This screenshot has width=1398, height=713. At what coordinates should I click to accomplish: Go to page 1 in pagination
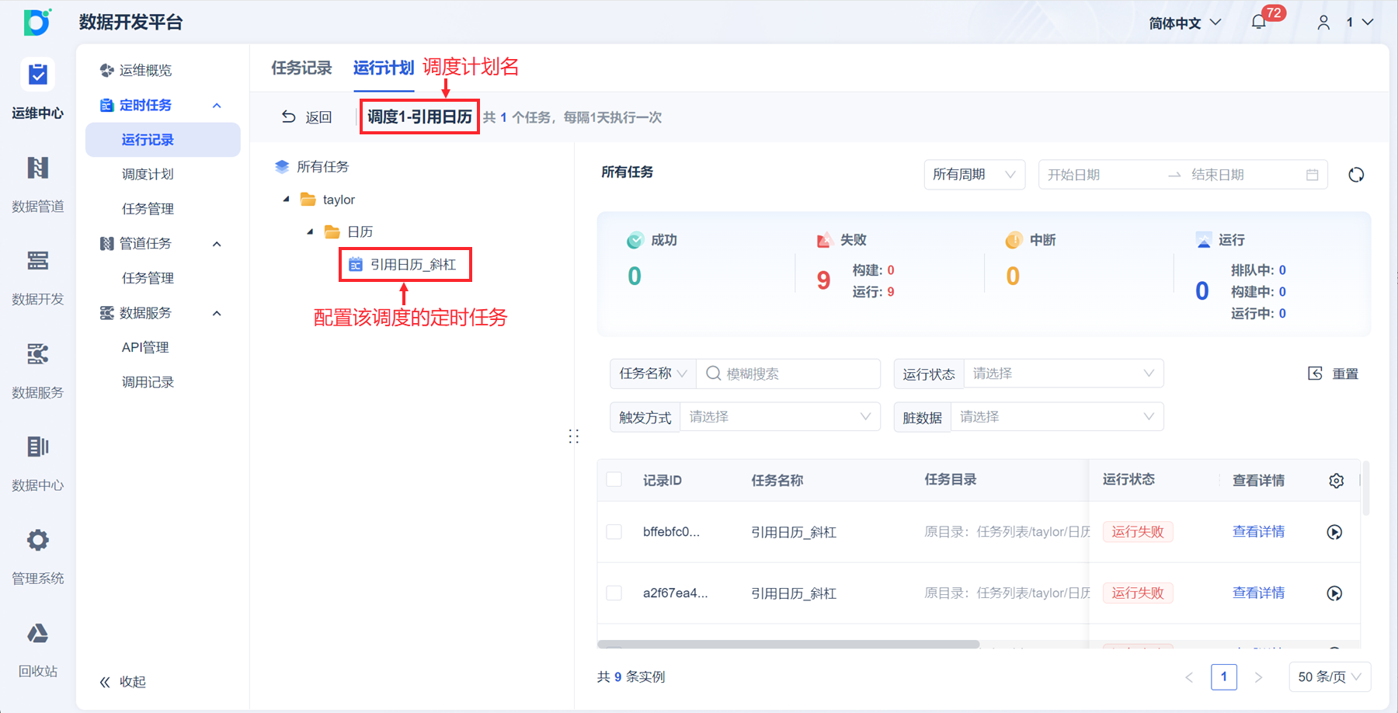tap(1224, 677)
